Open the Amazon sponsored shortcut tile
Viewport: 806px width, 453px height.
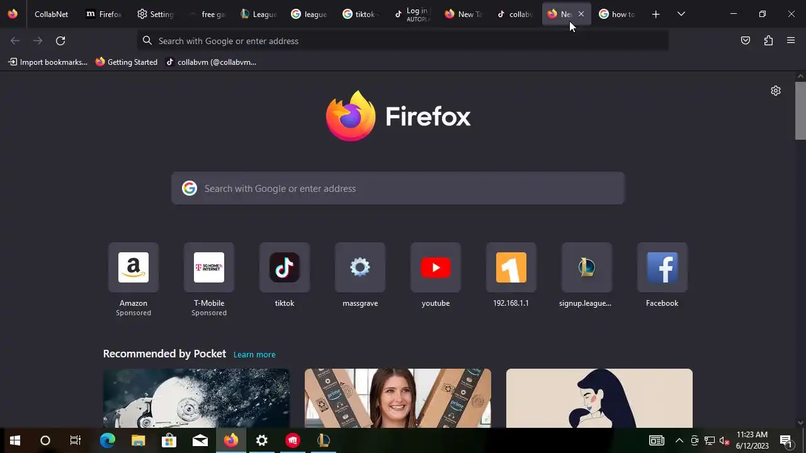(133, 267)
